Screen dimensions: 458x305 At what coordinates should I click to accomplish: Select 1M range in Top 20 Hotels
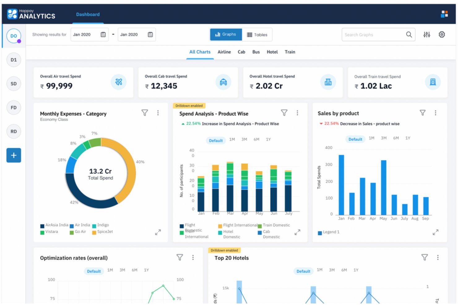pyautogui.click(x=320, y=270)
